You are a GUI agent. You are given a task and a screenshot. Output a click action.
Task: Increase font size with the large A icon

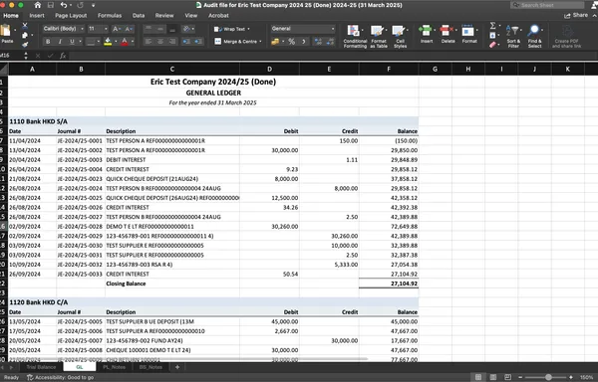pyautogui.click(x=116, y=29)
